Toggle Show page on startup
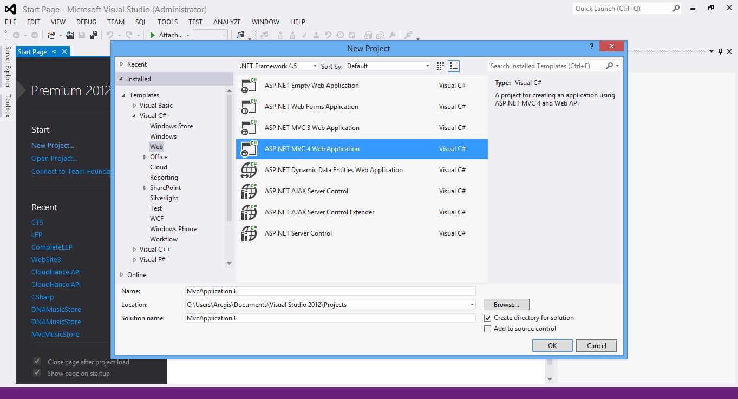Screen dimensions: 738x399 coord(36,372)
